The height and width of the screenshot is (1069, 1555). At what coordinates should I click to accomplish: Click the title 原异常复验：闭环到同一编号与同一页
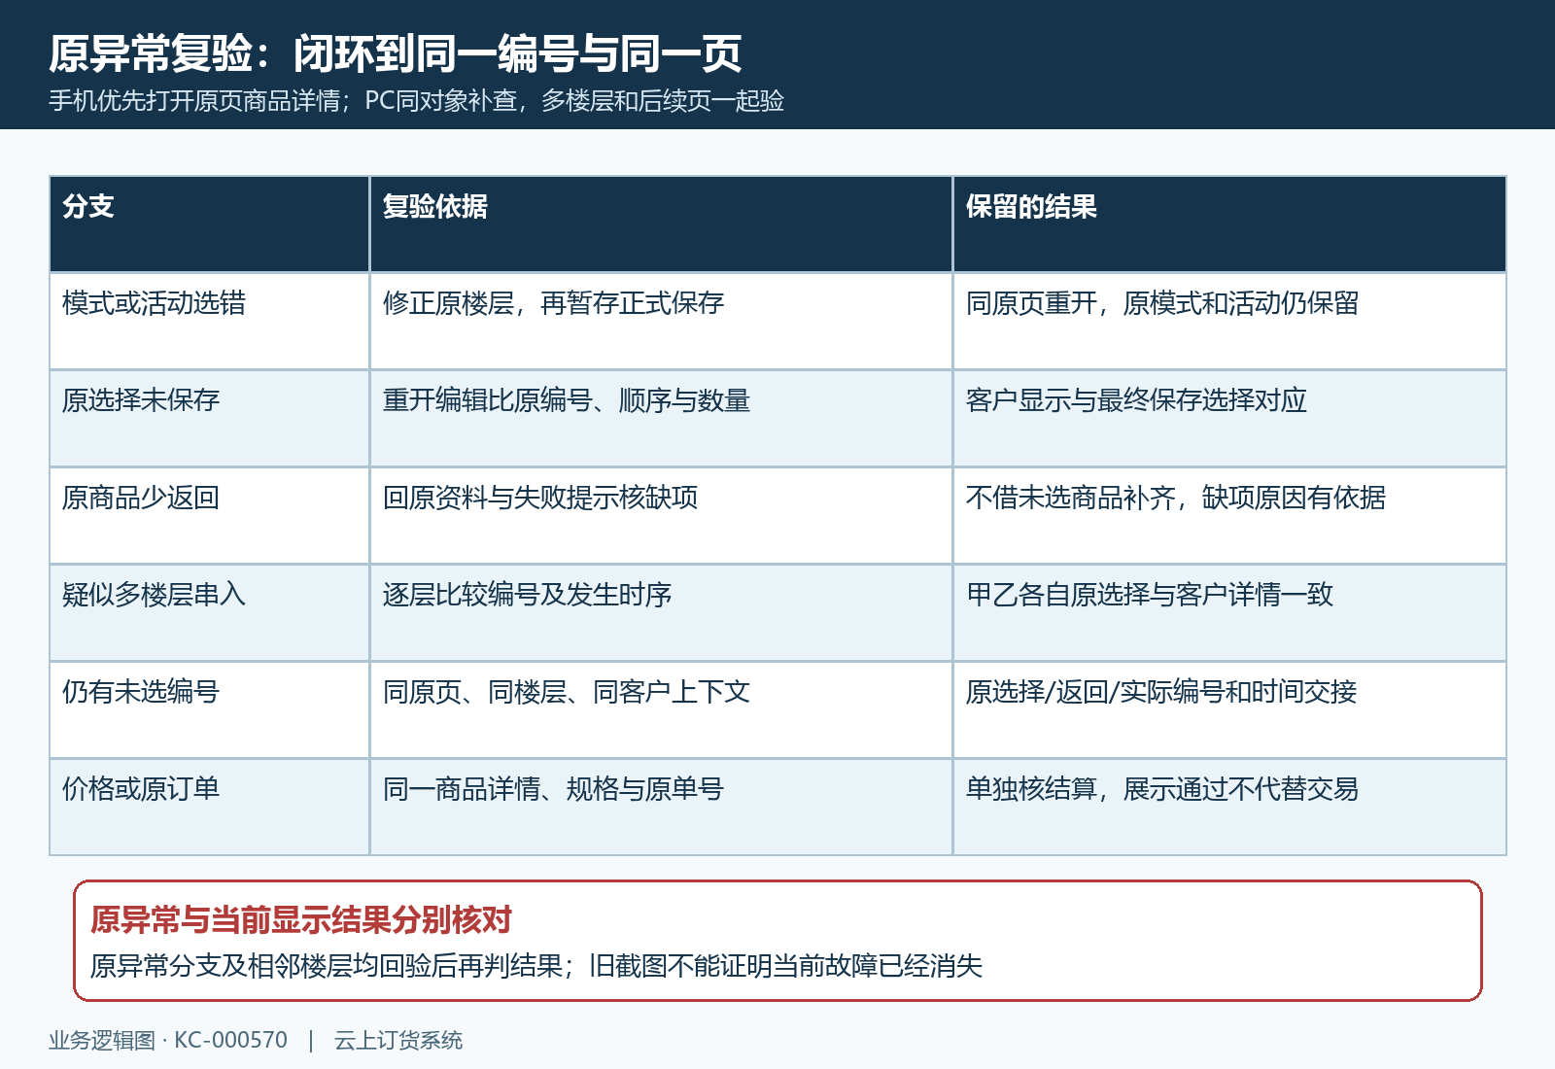[x=395, y=53]
